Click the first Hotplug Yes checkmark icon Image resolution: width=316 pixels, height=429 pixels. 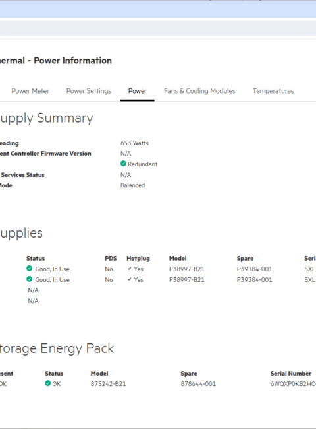coord(130,269)
